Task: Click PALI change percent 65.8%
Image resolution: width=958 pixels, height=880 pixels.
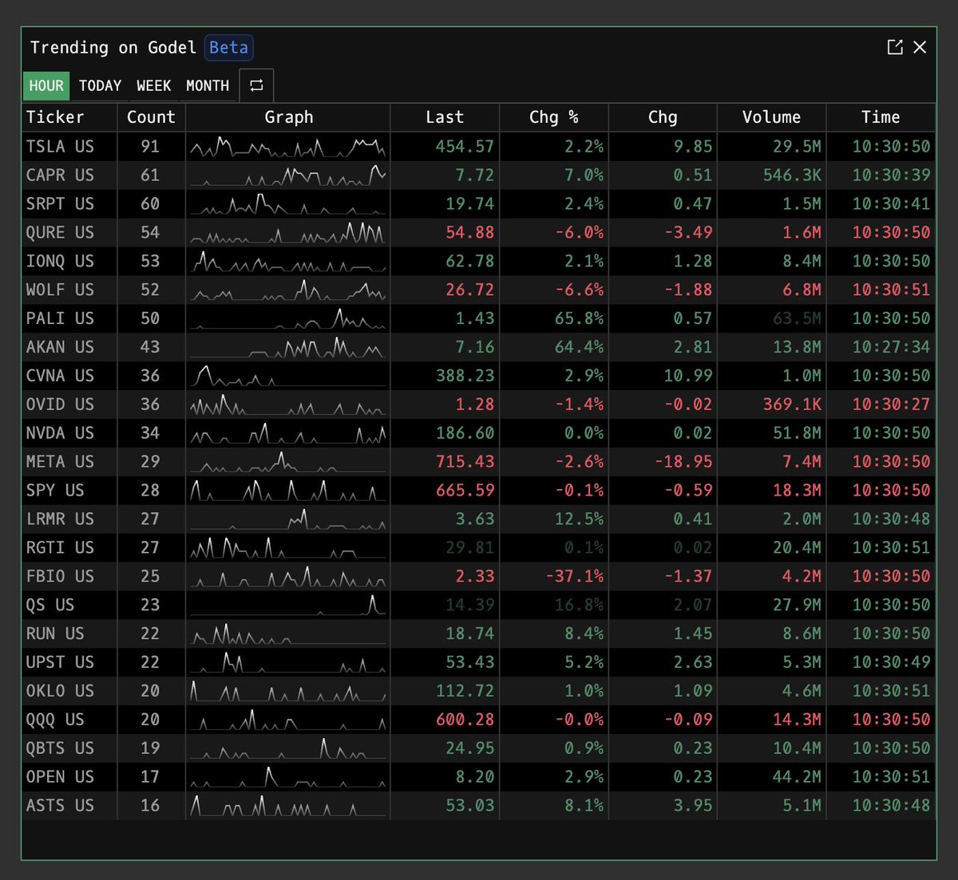Action: (579, 318)
